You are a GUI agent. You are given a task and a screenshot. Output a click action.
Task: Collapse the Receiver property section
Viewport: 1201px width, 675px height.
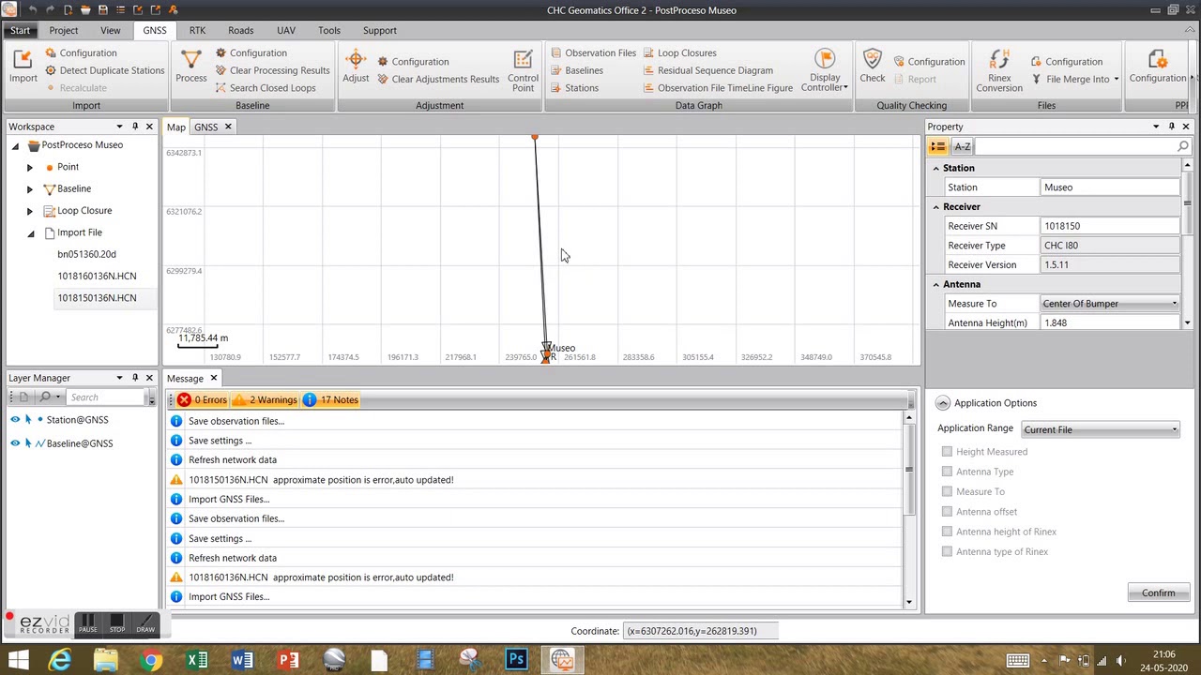(935, 207)
